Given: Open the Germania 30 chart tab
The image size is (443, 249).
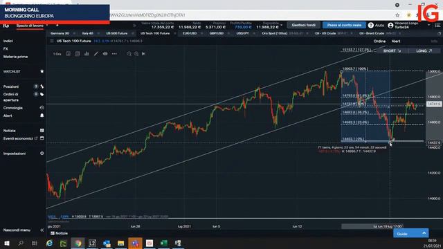Looking at the screenshot, I should [x=60, y=33].
